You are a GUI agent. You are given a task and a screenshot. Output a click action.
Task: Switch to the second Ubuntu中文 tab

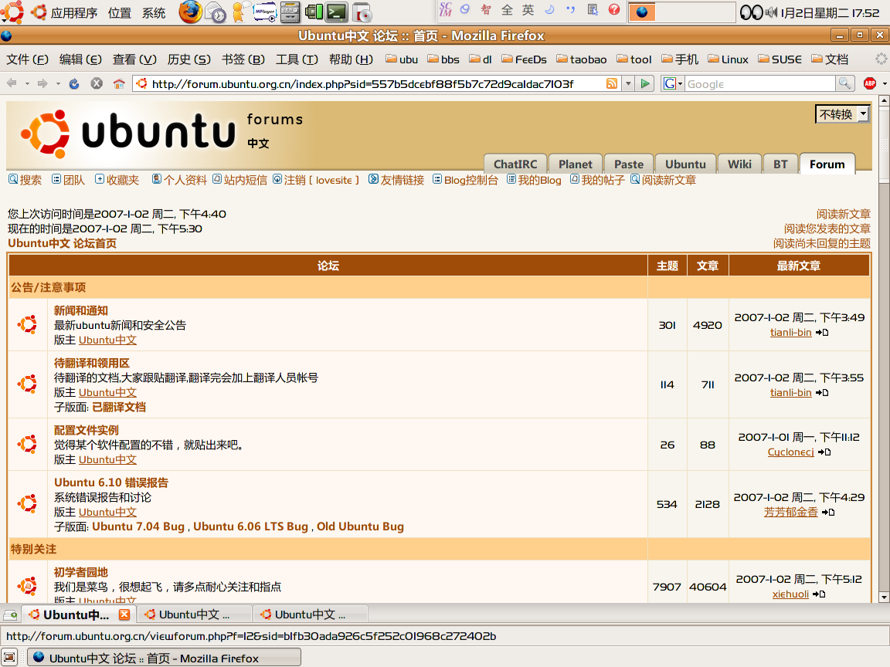[x=195, y=615]
